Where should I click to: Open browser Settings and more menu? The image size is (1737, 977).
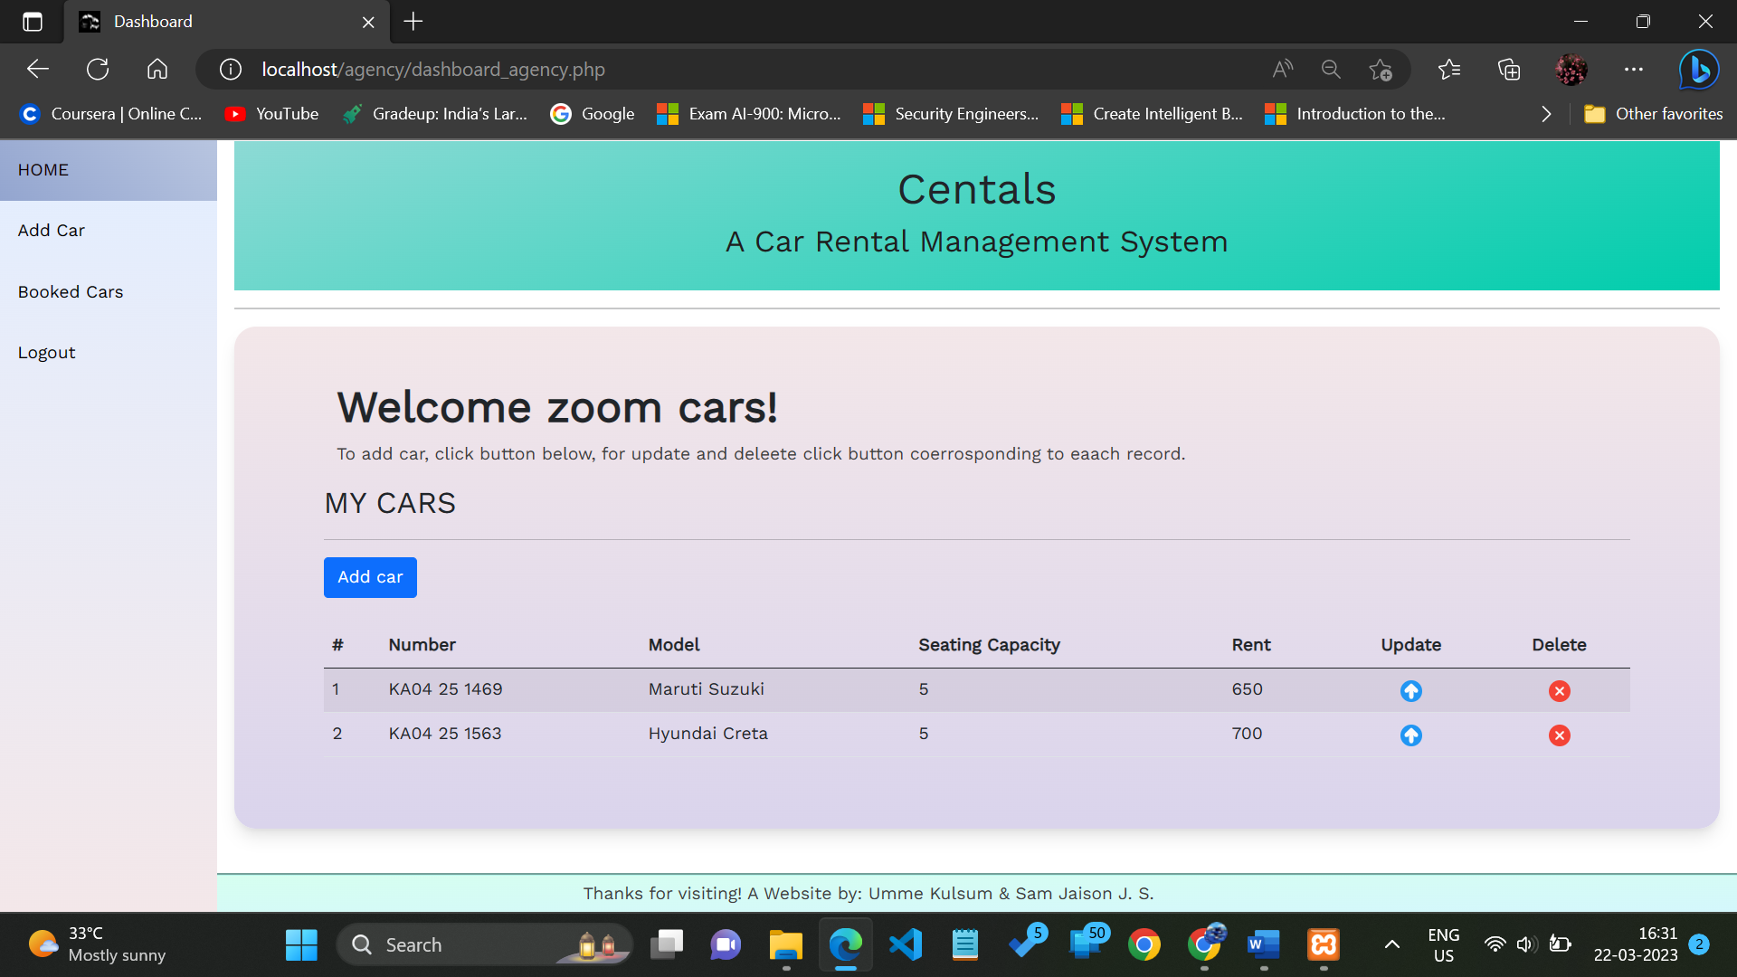click(x=1633, y=70)
